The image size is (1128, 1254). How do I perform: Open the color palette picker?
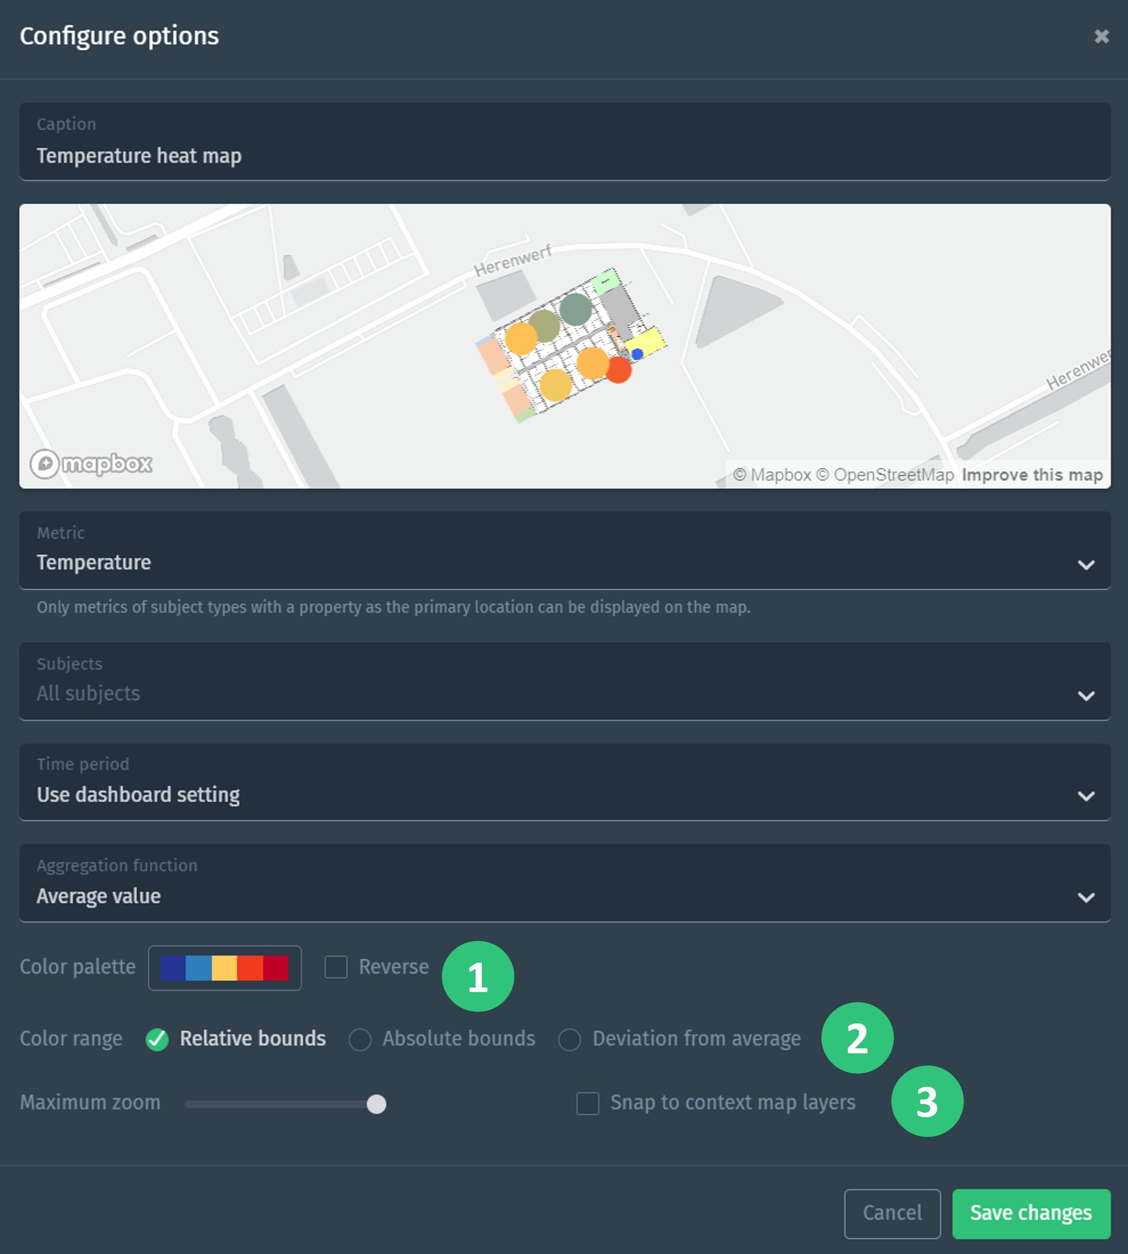point(224,967)
